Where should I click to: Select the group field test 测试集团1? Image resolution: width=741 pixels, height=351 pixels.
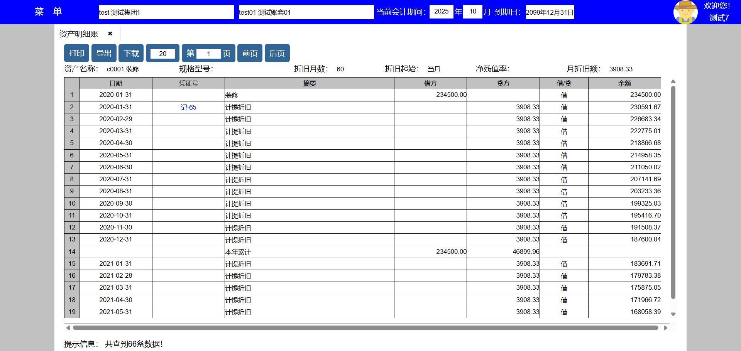[166, 12]
